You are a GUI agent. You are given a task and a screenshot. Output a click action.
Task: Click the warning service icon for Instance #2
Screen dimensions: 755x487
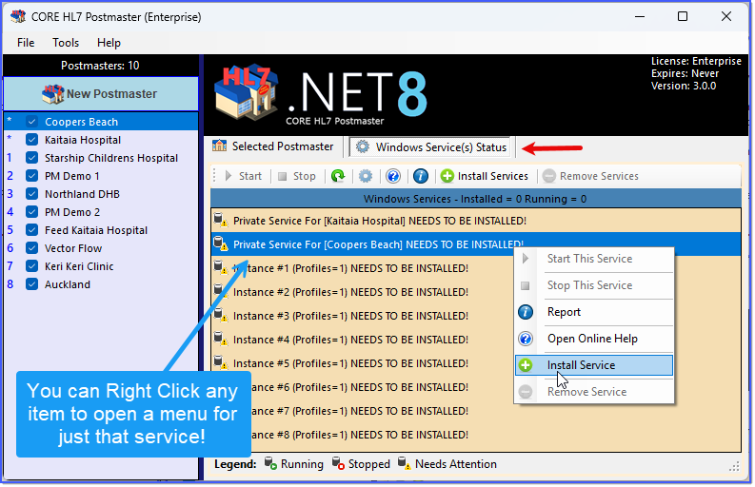point(221,291)
